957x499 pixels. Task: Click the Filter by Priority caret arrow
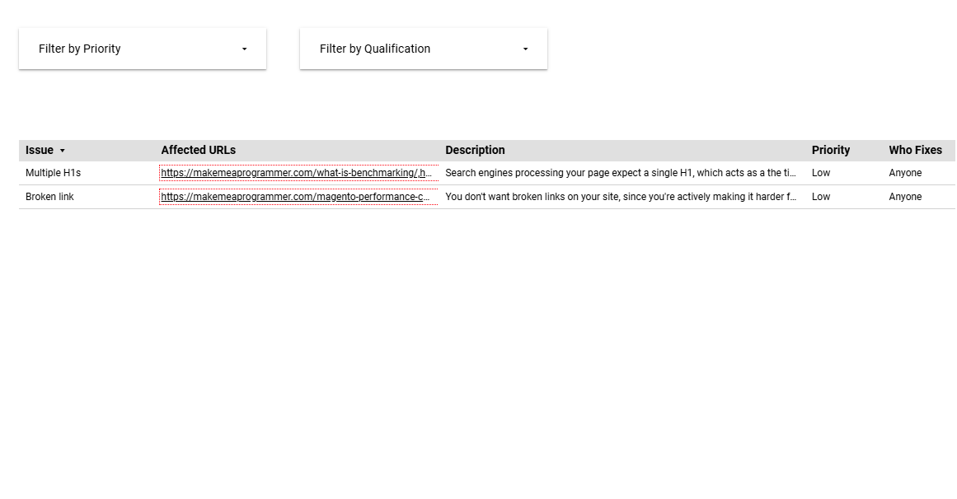(244, 49)
